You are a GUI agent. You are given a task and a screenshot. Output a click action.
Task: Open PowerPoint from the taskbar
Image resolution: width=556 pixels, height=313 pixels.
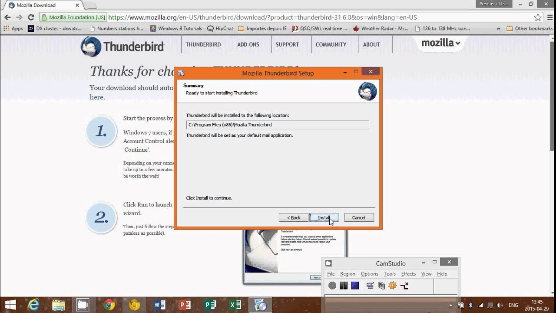(185, 305)
